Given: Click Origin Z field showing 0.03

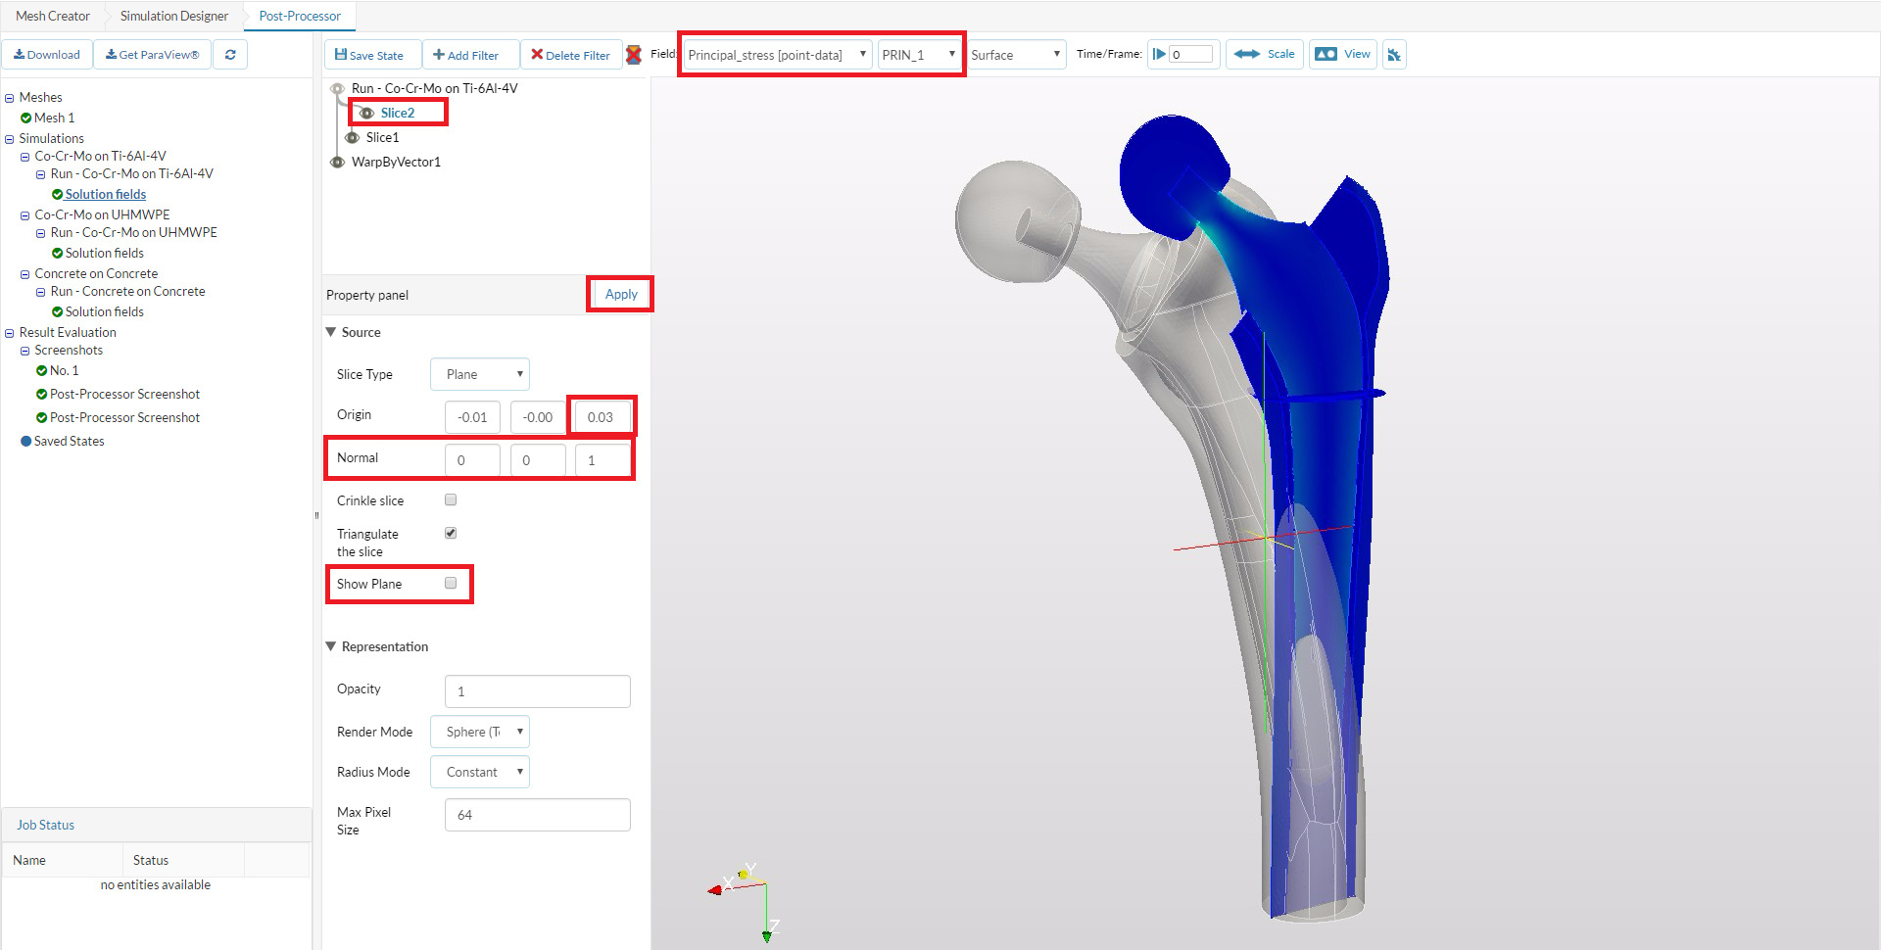Looking at the screenshot, I should 602,417.
